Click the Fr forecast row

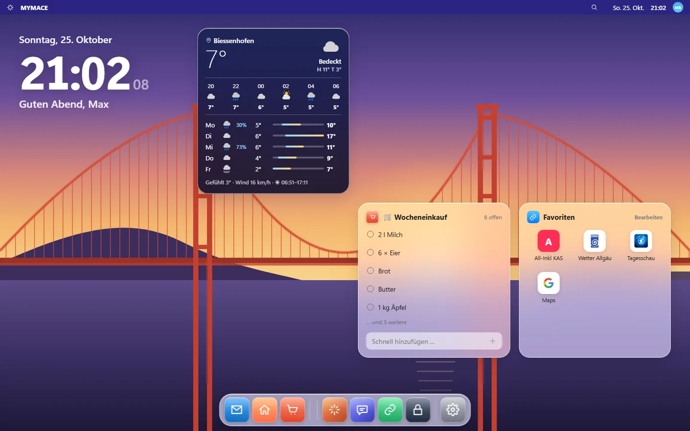[273, 169]
